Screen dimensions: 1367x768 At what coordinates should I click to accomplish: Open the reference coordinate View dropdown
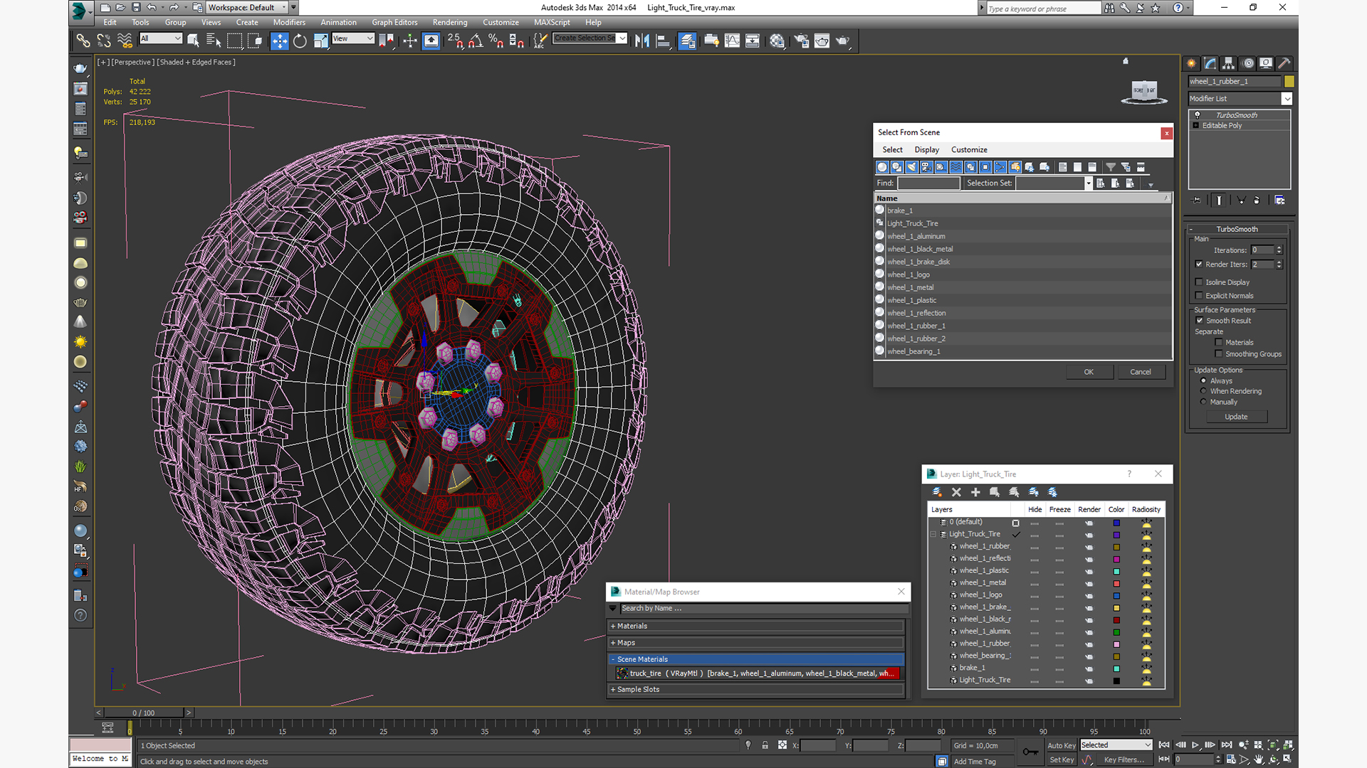353,38
